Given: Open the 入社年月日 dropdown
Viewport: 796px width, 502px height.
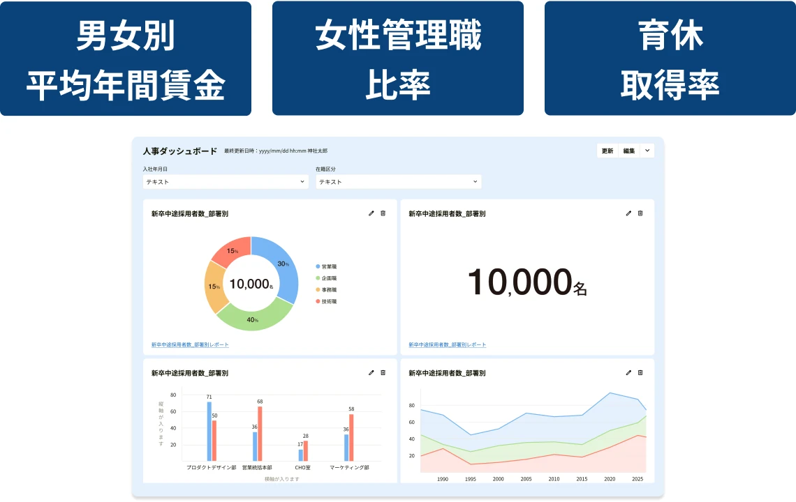Looking at the screenshot, I should [226, 181].
